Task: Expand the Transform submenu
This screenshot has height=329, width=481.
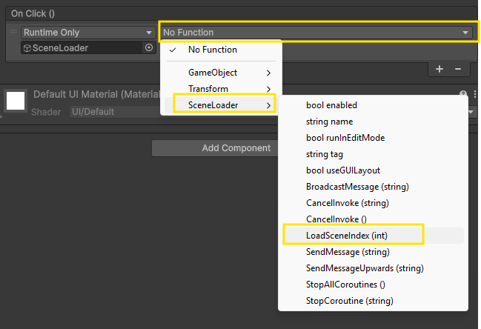Action: pyautogui.click(x=219, y=89)
